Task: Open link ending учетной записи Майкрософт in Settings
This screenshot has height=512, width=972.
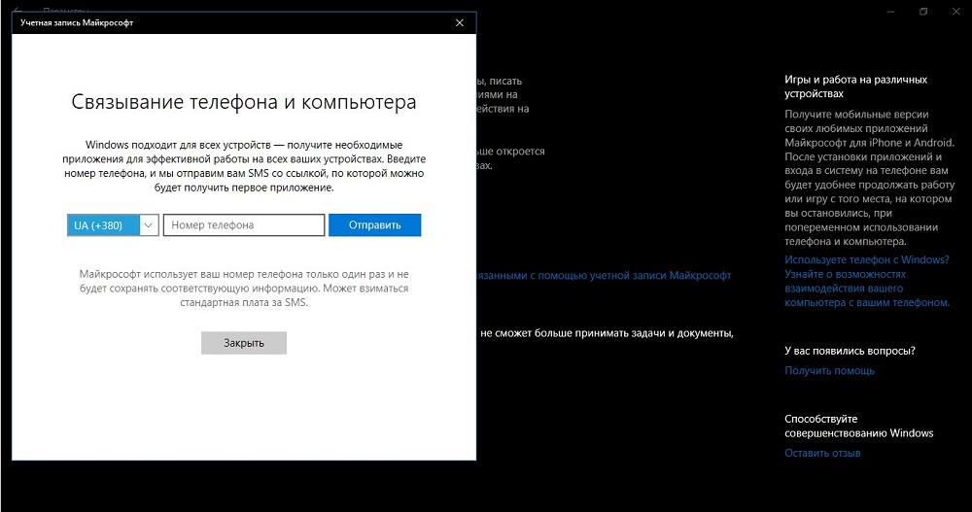Action: pyautogui.click(x=604, y=275)
